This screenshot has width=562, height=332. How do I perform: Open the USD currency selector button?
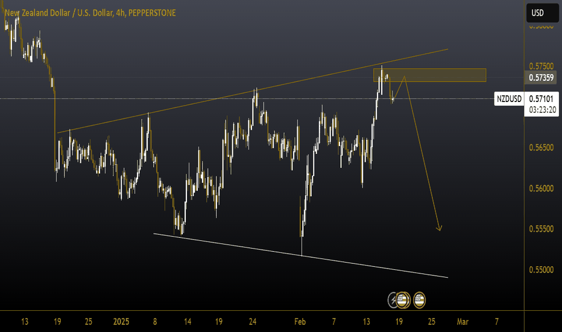542,13
